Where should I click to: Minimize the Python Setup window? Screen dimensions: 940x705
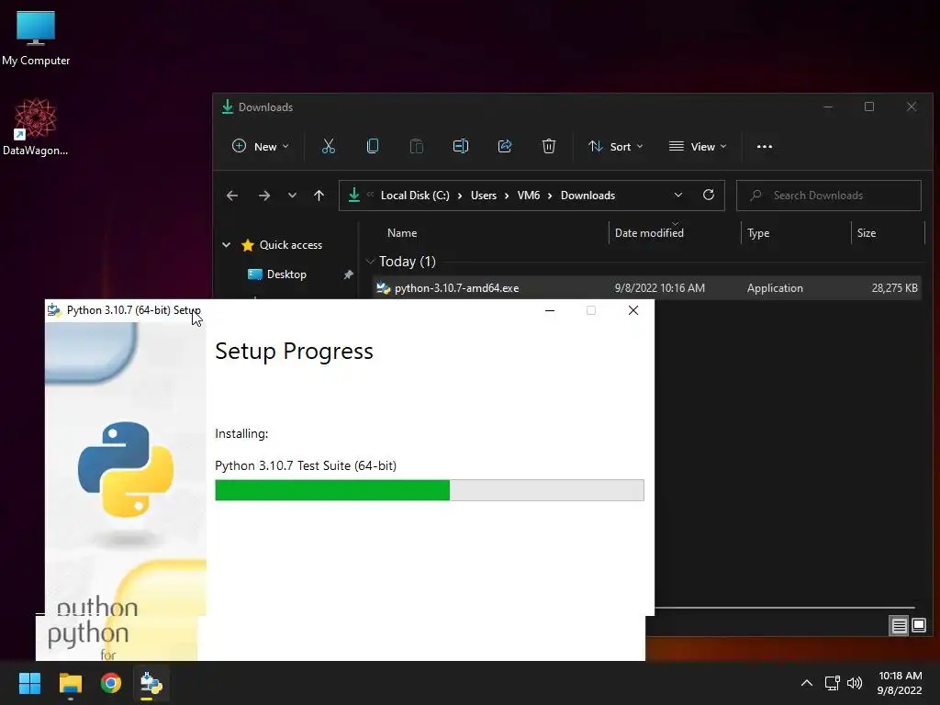(x=550, y=310)
